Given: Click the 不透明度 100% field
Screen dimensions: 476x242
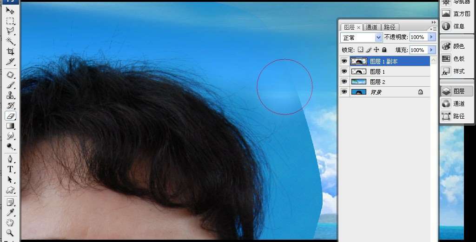Looking at the screenshot, I should (419, 37).
